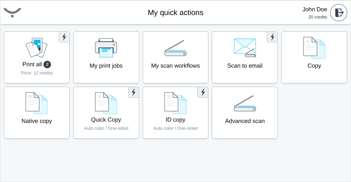Click lightning bolt badge on Quick Copy tile
The height and width of the screenshot is (182, 351).
[134, 92]
